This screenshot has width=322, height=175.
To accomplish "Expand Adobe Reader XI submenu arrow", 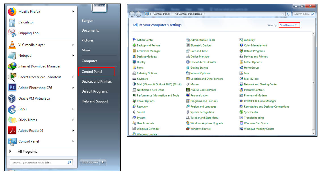I will [73, 131].
